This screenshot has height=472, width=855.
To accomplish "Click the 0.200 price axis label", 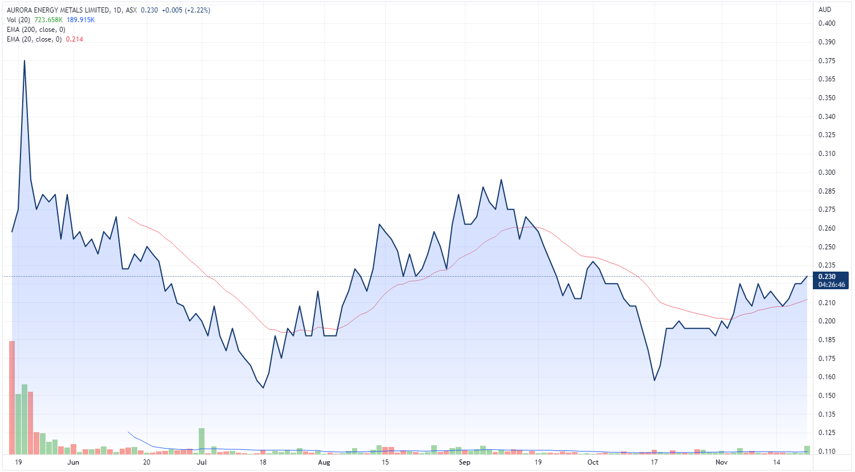I will click(827, 321).
